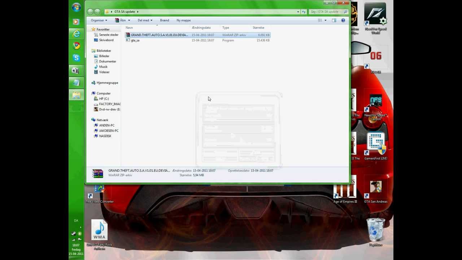Click the Explorer Back navigation button

90,12
